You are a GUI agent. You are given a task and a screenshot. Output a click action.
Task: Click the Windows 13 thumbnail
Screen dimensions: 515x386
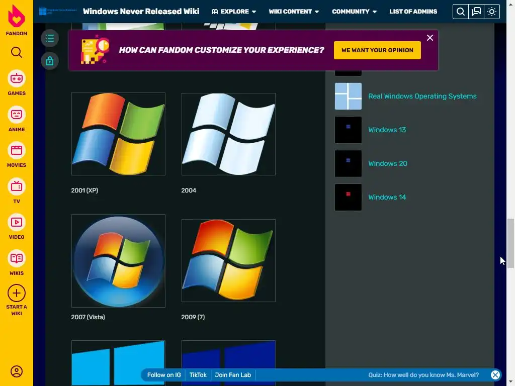pos(348,130)
